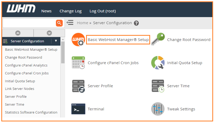
Task: Collapse Server Configuration using its triangle arrow
Action: pyautogui.click(x=56, y=41)
